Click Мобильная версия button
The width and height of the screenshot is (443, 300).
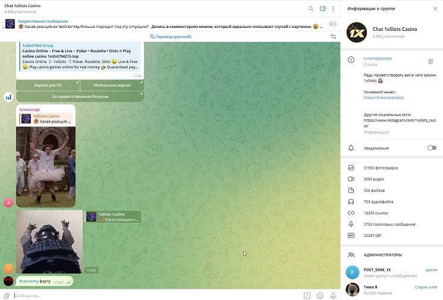pyautogui.click(x=112, y=85)
